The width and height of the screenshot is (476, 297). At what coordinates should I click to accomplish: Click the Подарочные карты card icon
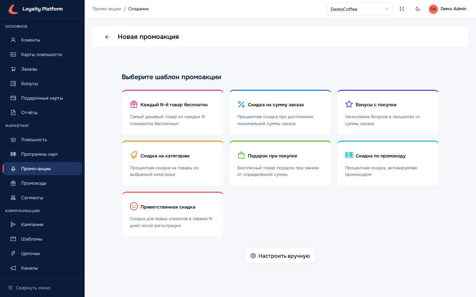pyautogui.click(x=13, y=98)
